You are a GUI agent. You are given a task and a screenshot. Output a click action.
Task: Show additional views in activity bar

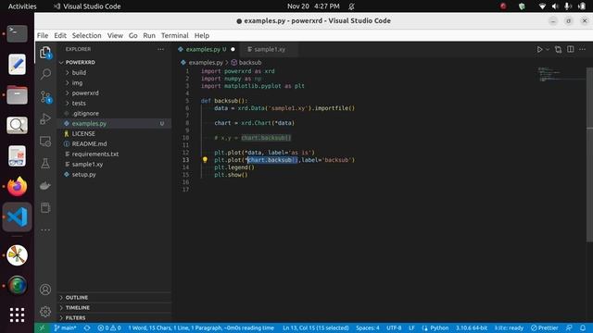click(x=45, y=229)
